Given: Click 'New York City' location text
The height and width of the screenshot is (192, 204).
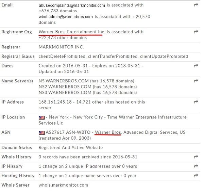Looking at the screenshot, I should [x=88, y=117].
